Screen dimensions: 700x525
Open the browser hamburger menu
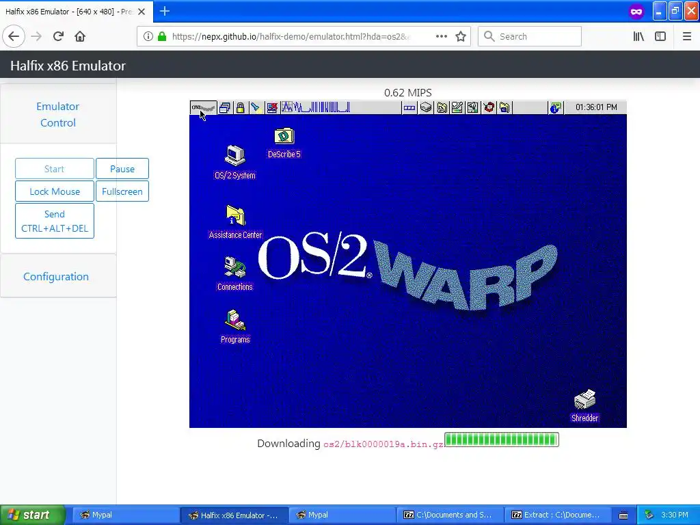click(686, 37)
